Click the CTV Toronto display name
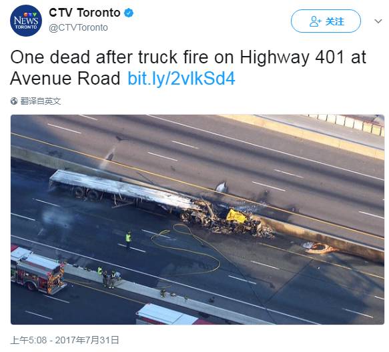 85,13
